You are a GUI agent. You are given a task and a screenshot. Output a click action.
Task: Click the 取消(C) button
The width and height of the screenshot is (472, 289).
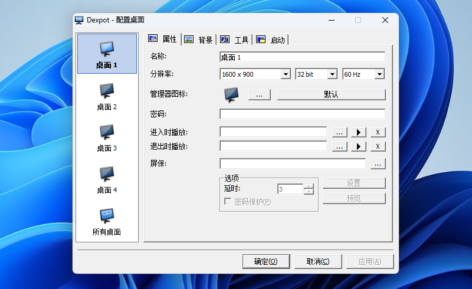coord(318,261)
